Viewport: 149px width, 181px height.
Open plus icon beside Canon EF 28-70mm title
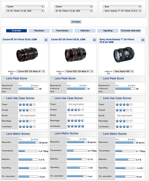[x=94, y=40]
